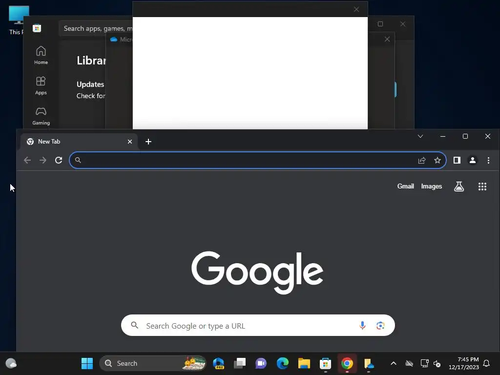Click the Google search box
Viewport: 500px width, 375px height.
[258, 325]
